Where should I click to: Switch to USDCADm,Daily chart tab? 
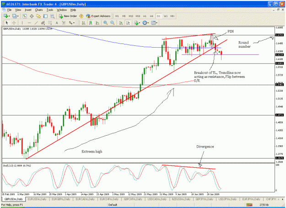pos(157,199)
